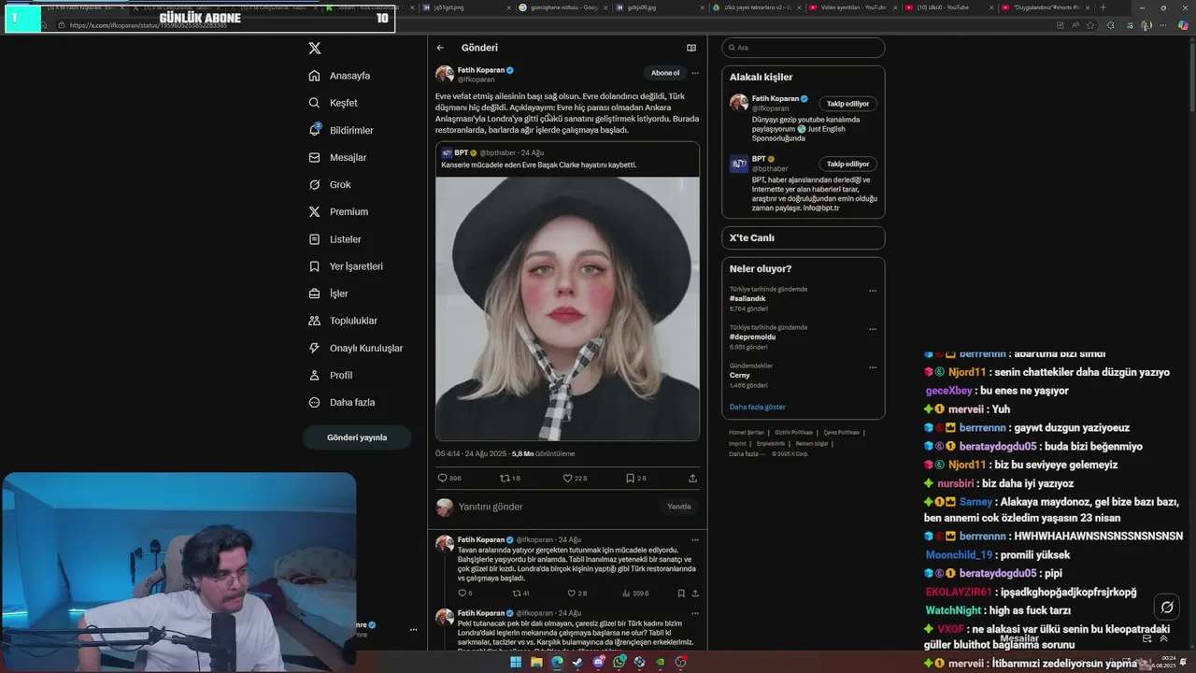
Task: Open the X logo home link
Action: pyautogui.click(x=315, y=48)
